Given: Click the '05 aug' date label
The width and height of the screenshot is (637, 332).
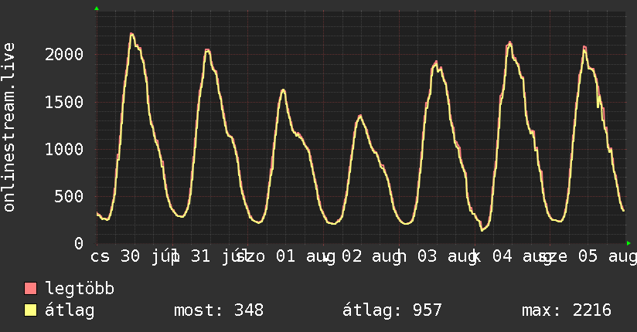Looking at the screenshot, I should click(608, 256).
